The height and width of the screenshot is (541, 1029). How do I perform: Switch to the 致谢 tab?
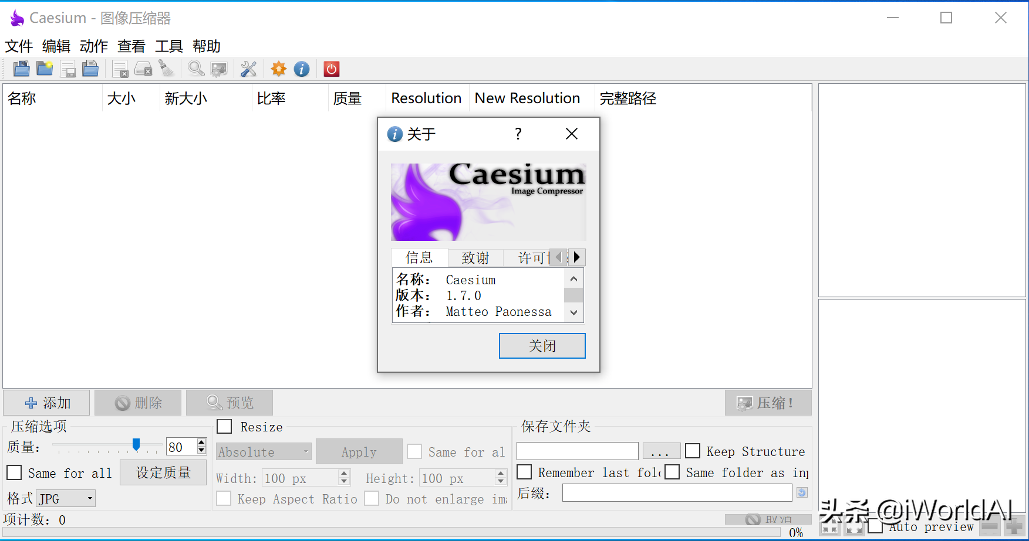click(x=475, y=258)
